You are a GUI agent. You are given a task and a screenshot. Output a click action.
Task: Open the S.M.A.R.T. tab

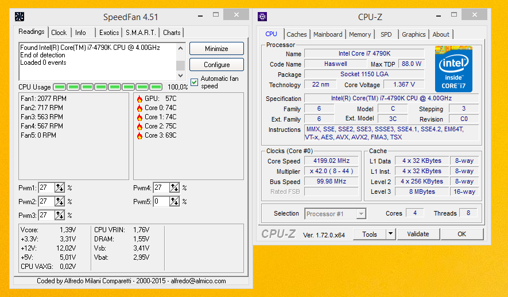click(141, 33)
